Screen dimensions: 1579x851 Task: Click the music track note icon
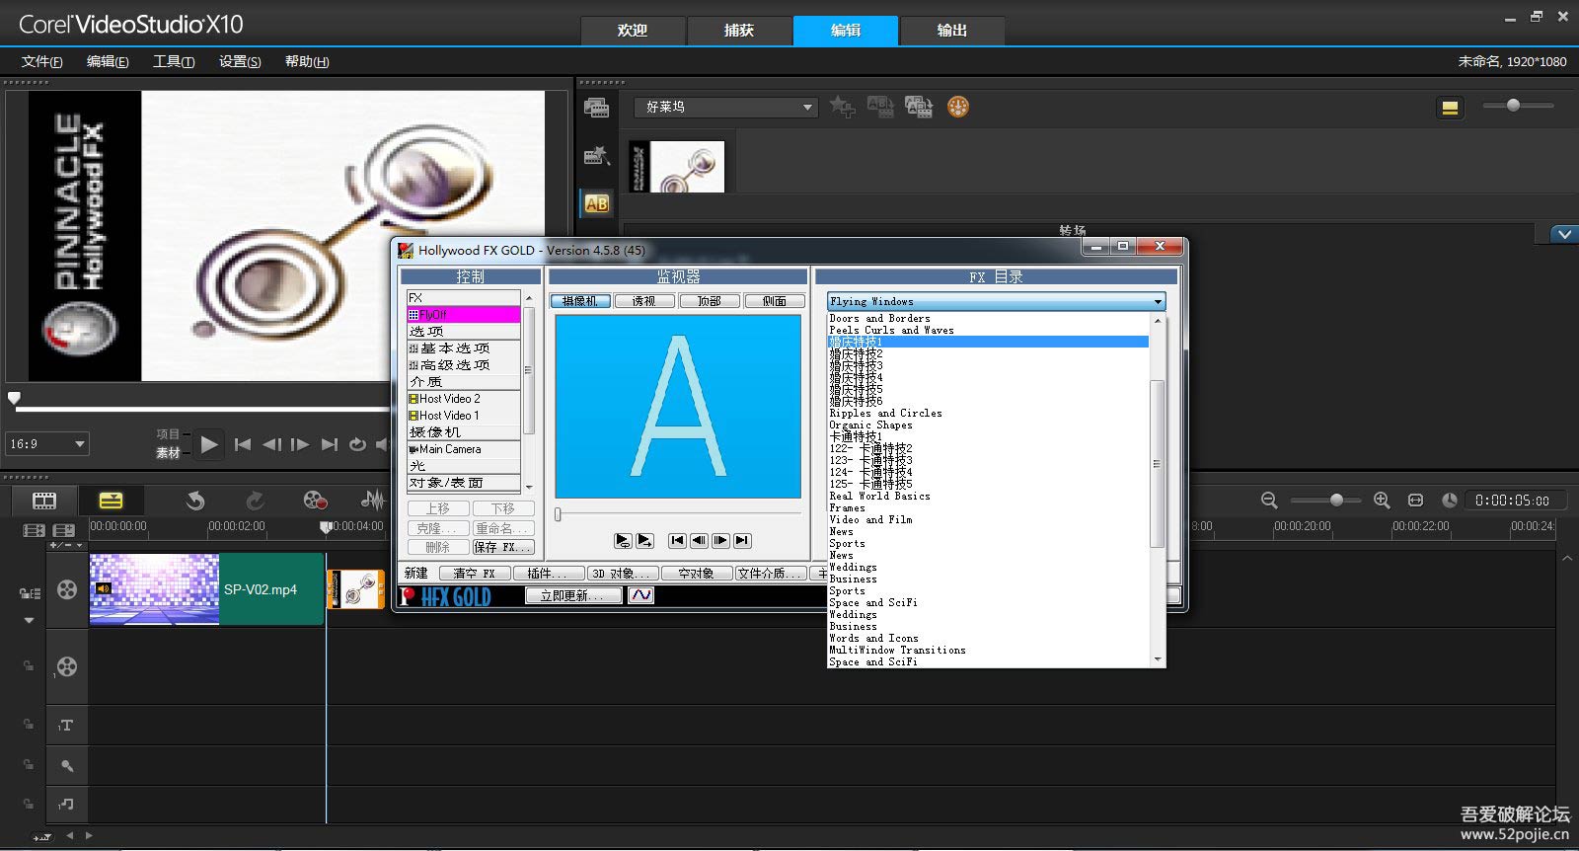(x=67, y=804)
